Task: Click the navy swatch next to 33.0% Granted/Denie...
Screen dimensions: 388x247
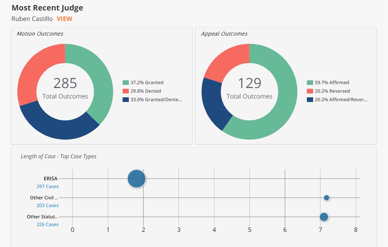Action: click(x=126, y=100)
